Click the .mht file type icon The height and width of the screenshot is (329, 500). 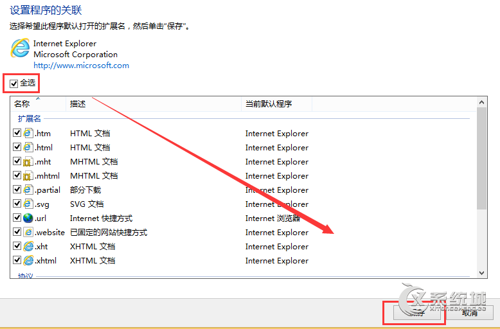coord(28,161)
